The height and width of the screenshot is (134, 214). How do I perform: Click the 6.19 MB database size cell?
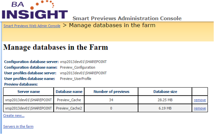tap(165, 108)
